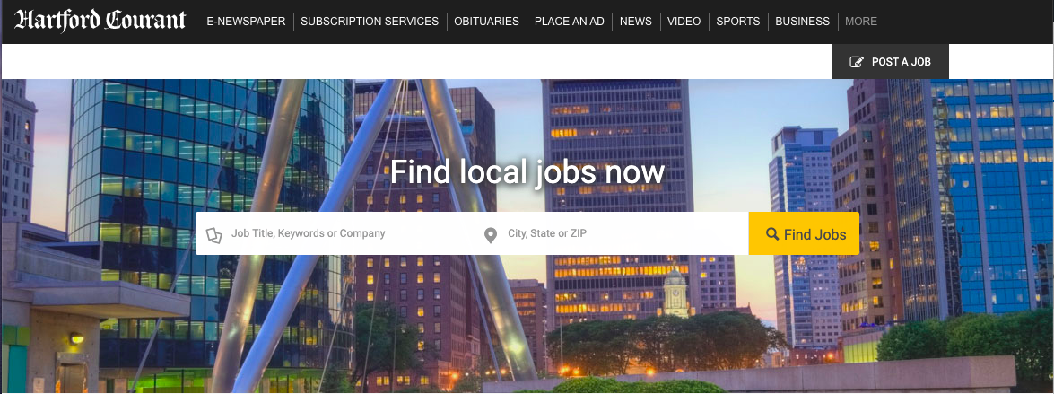Open Subscription Services in the top navigation
1054x394 pixels.
coord(370,22)
